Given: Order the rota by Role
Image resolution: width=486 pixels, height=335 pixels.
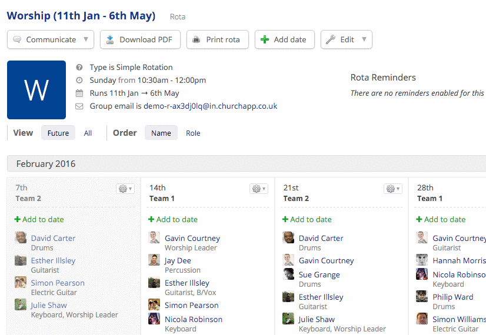Looking at the screenshot, I should click(193, 133).
